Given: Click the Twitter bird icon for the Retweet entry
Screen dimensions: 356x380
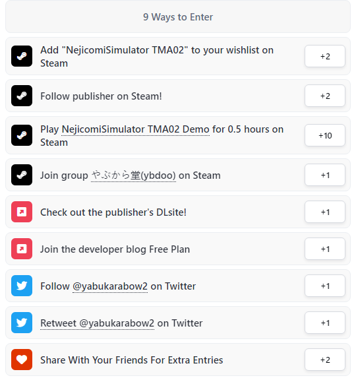Looking at the screenshot, I should (22, 323).
